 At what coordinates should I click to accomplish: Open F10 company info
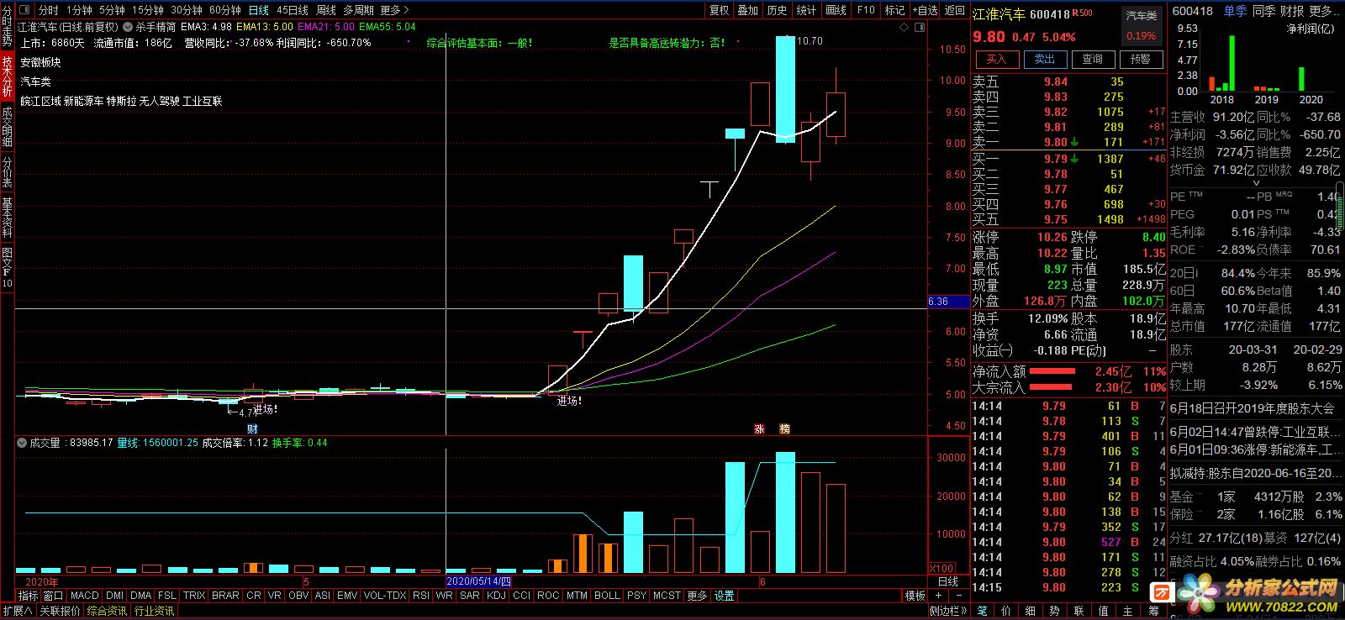tap(866, 10)
